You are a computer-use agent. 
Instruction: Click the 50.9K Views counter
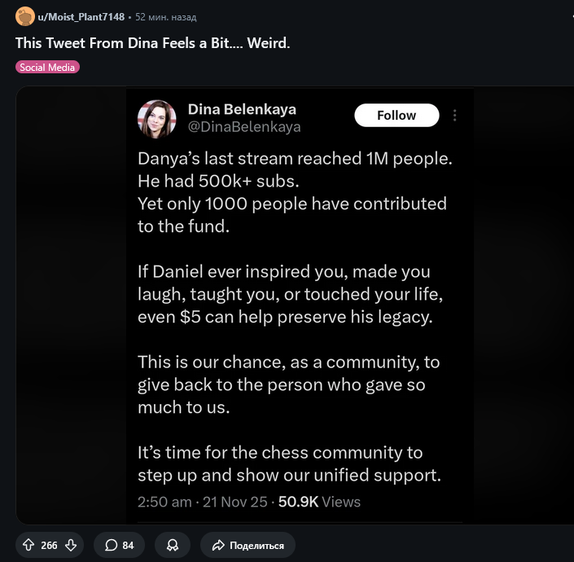pos(319,502)
